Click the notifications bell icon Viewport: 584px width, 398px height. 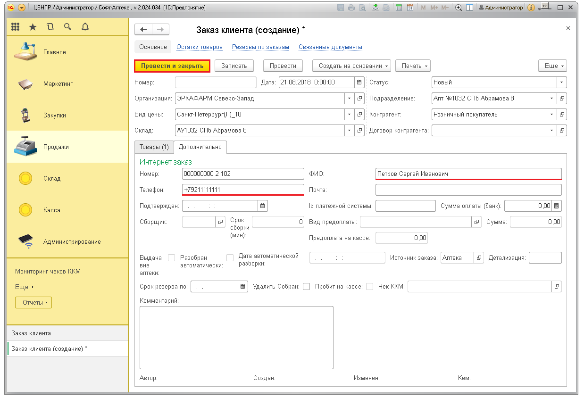85,27
